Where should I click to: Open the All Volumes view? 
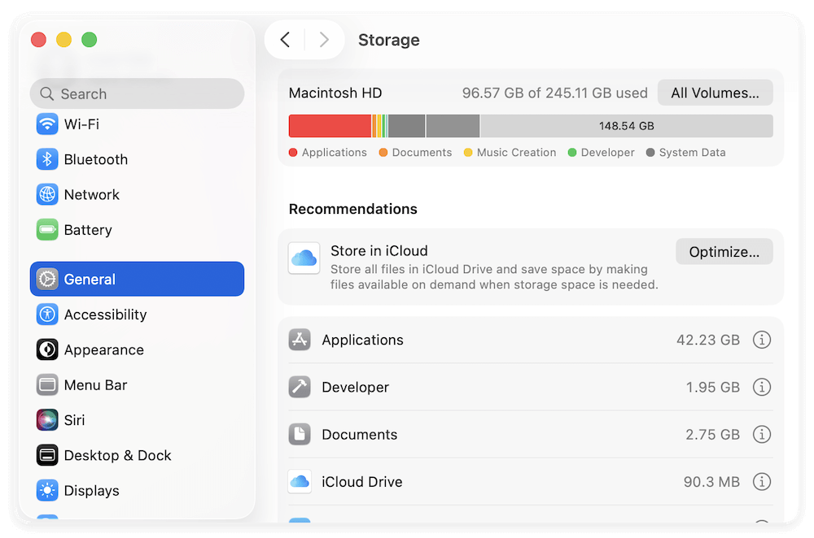click(x=715, y=93)
